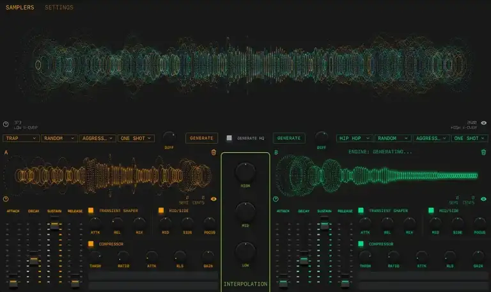Delete sampler B with its trash icon

coord(483,152)
